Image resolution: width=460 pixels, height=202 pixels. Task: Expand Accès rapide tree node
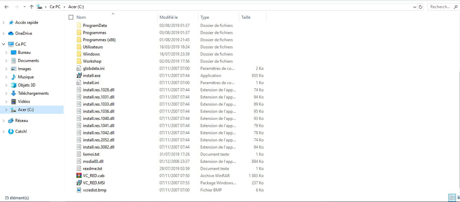[4, 22]
